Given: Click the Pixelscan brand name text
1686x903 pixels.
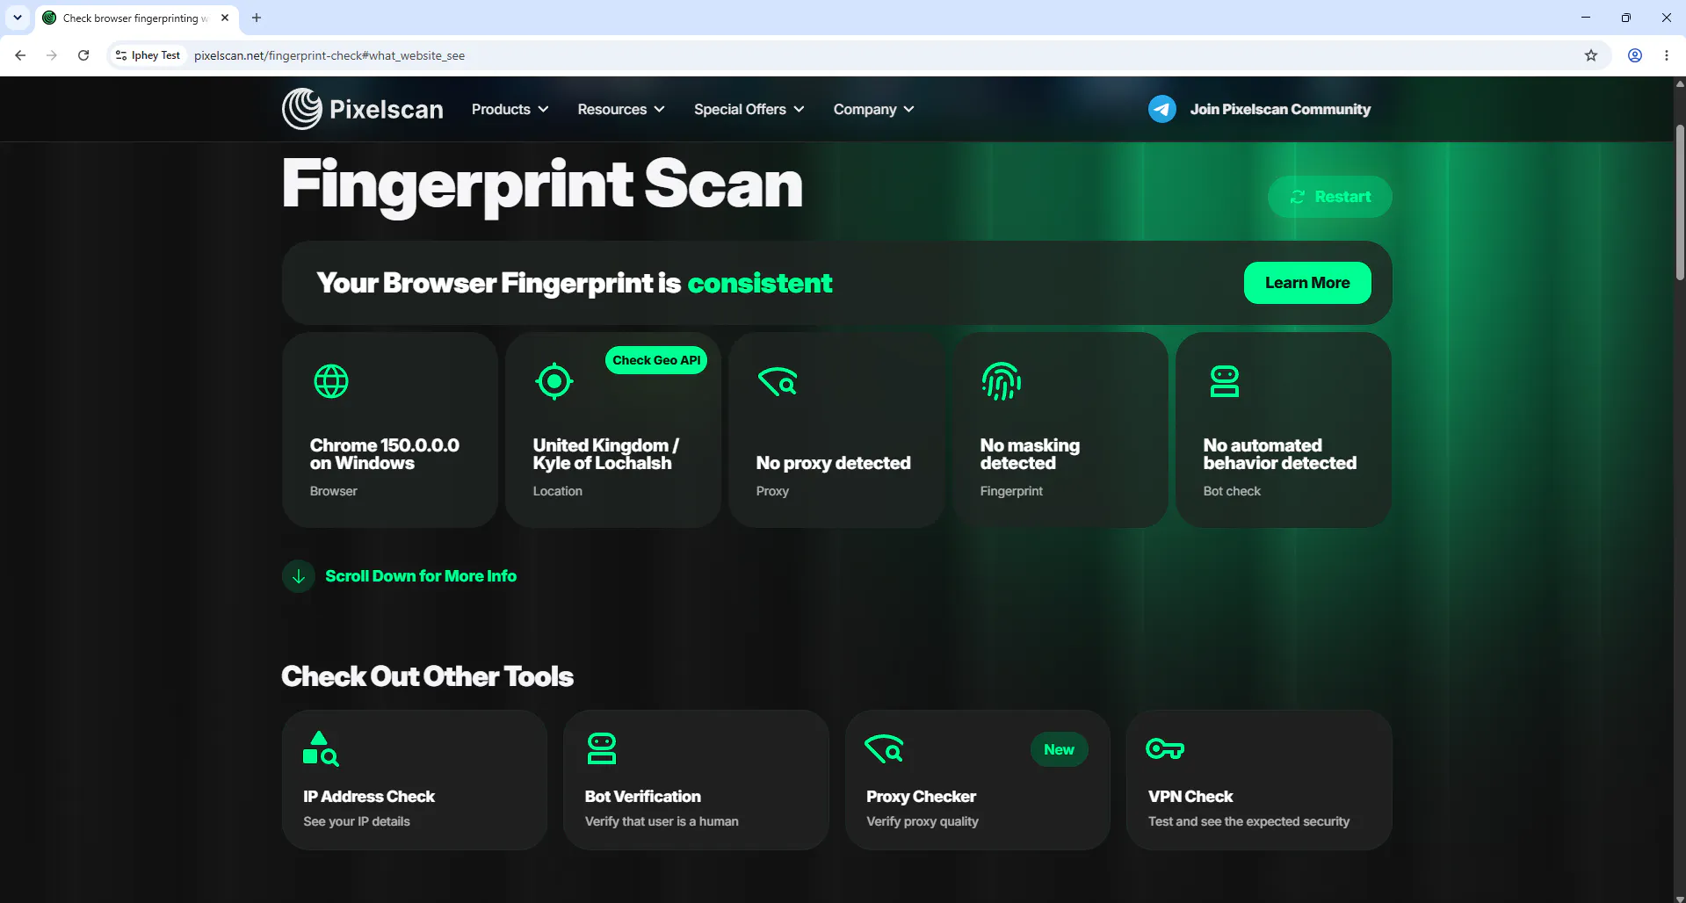Looking at the screenshot, I should click(387, 109).
